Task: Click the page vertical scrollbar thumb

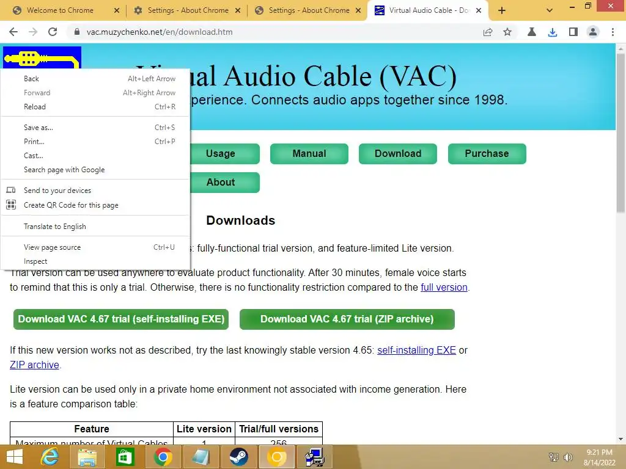Action: pyautogui.click(x=620, y=134)
